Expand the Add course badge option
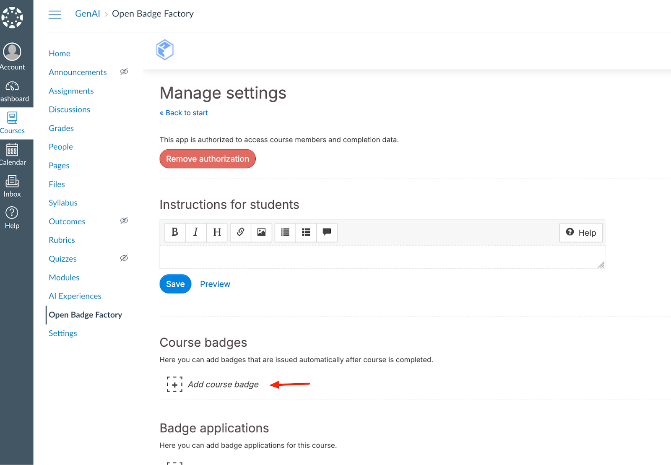 tap(223, 384)
